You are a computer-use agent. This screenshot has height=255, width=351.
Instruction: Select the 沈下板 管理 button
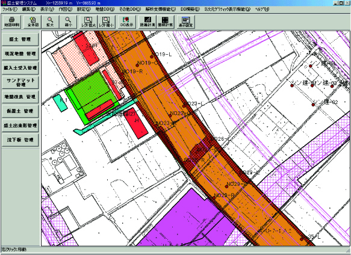20,140
